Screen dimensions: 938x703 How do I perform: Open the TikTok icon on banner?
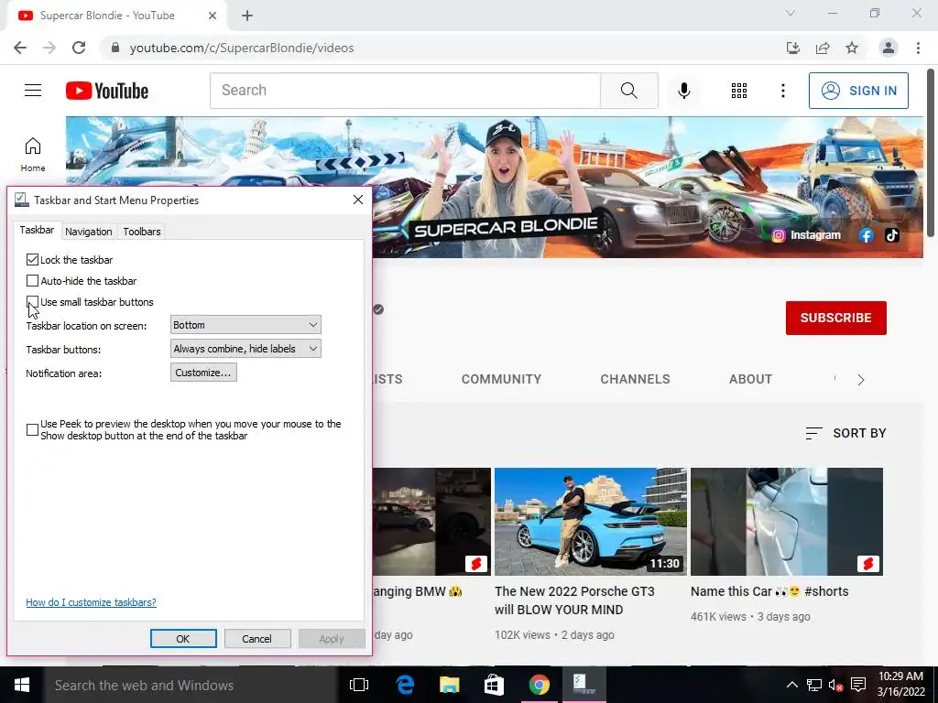(892, 235)
